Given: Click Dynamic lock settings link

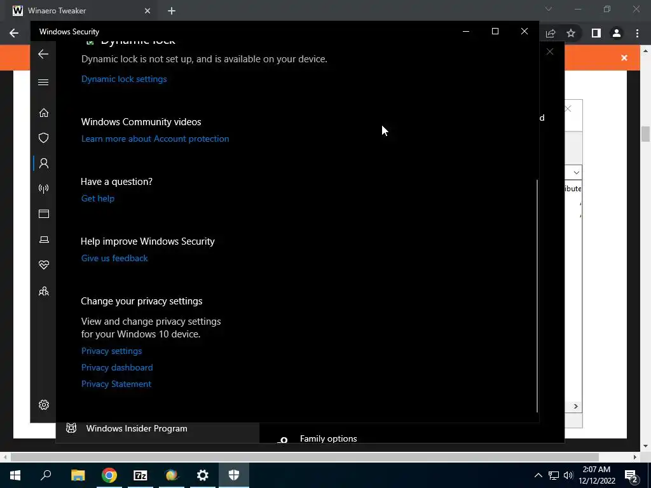Looking at the screenshot, I should pyautogui.click(x=124, y=79).
